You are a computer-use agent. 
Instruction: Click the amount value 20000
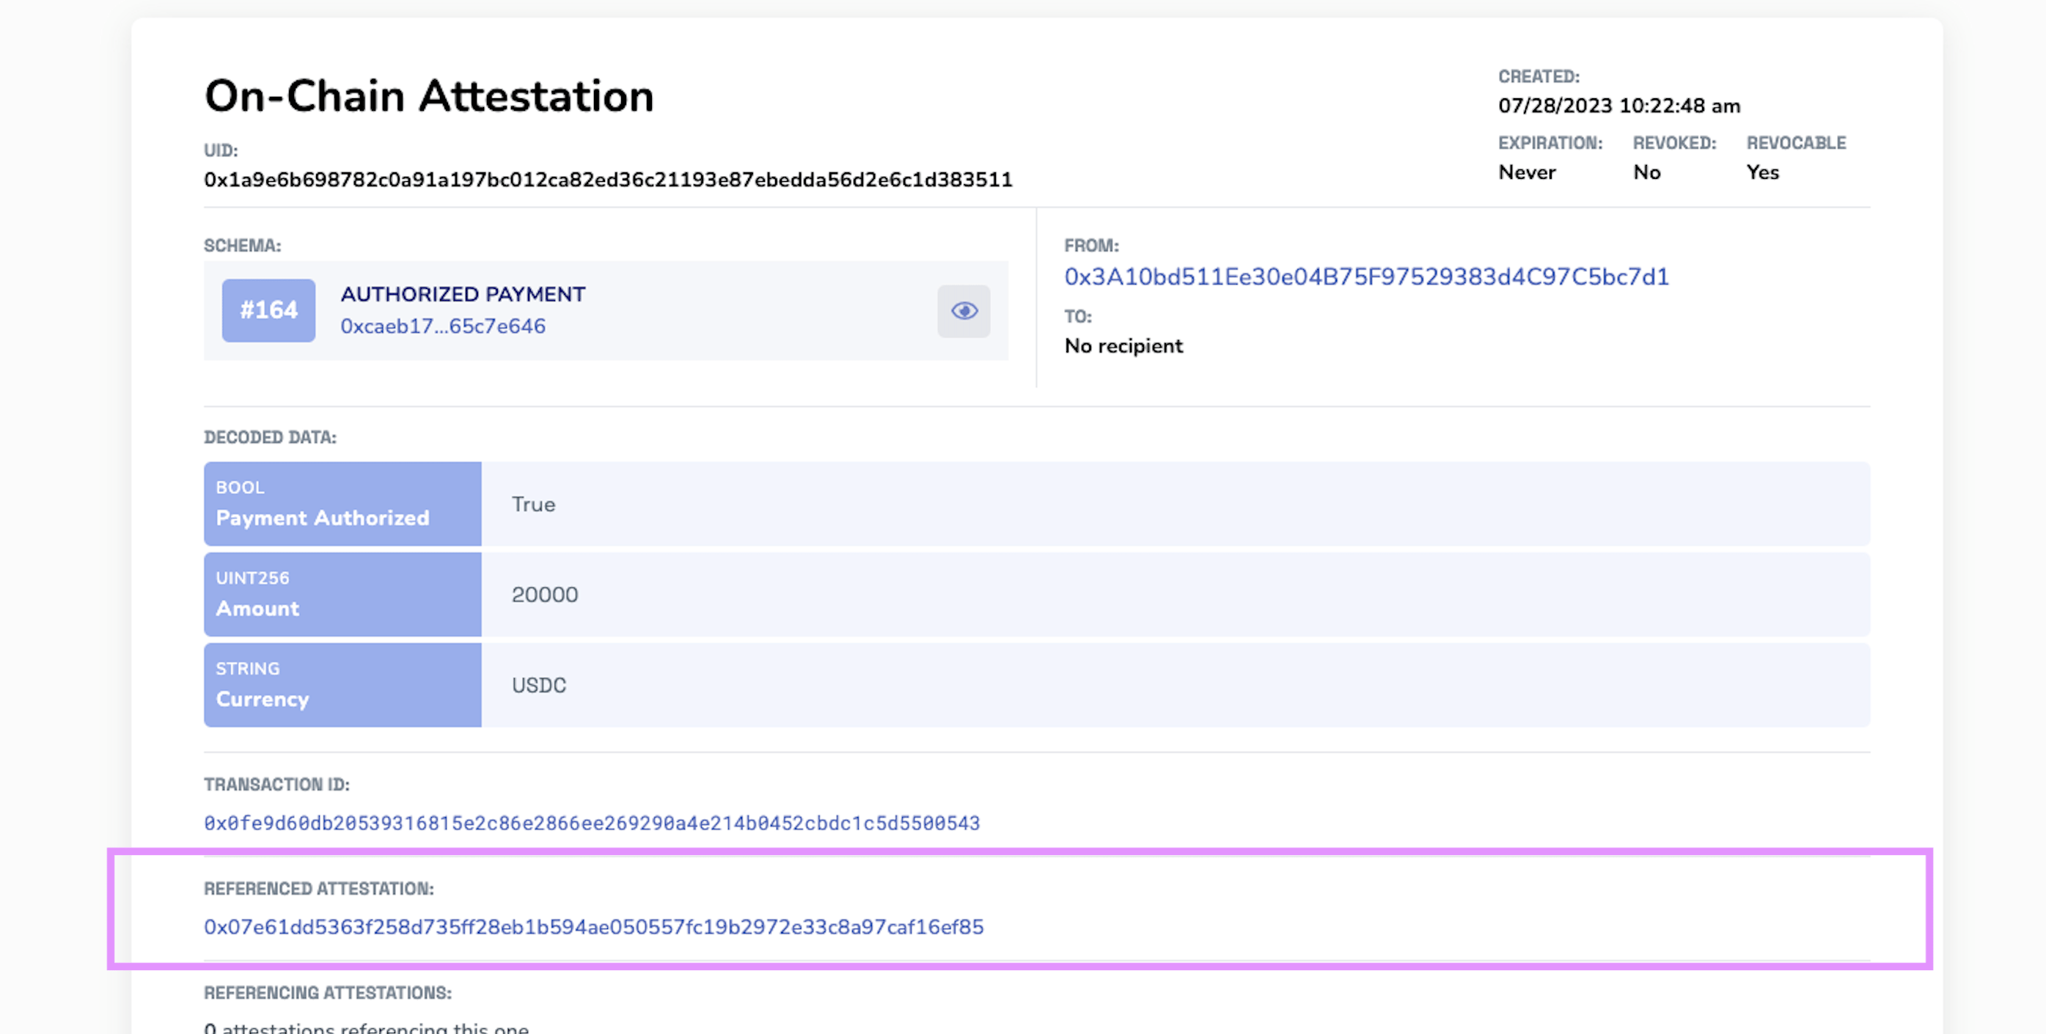click(x=545, y=595)
